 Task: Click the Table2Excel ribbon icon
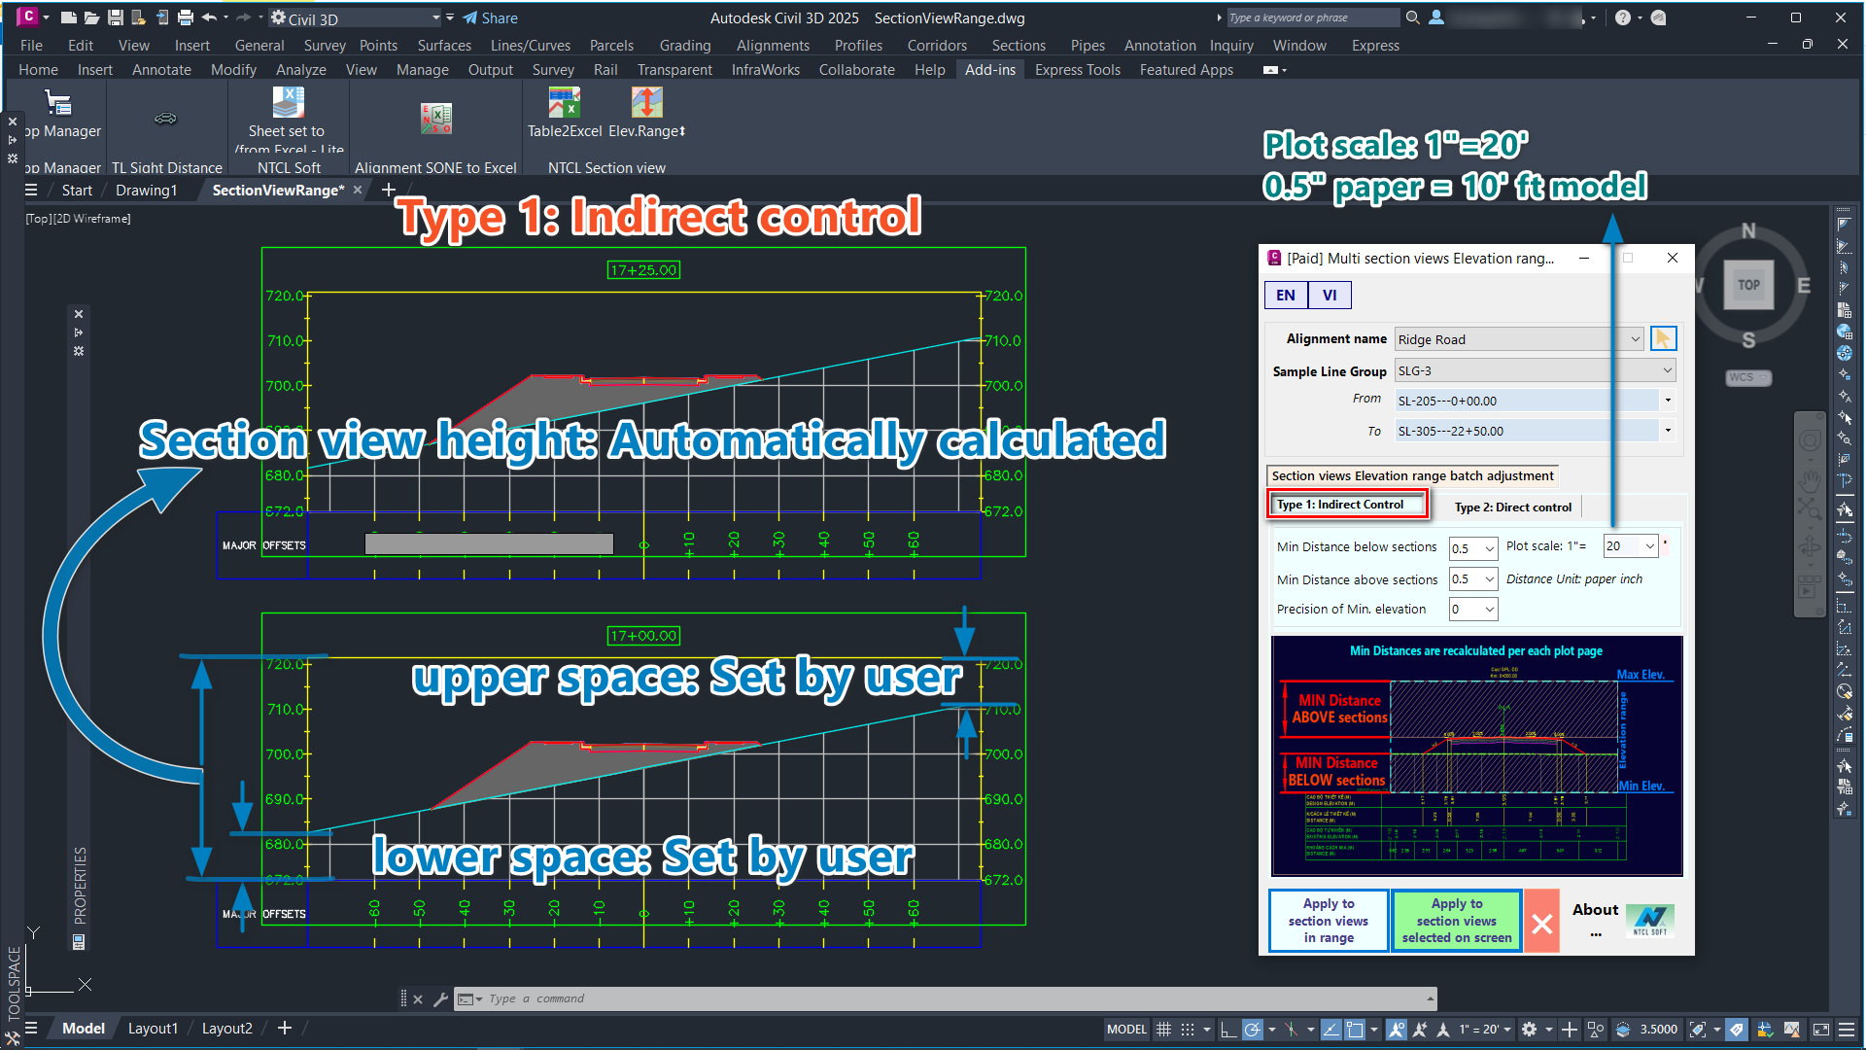tap(564, 103)
